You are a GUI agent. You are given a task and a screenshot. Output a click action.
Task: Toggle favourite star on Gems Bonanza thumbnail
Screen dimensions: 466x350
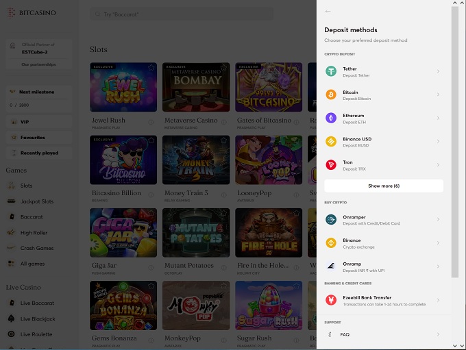point(151,286)
